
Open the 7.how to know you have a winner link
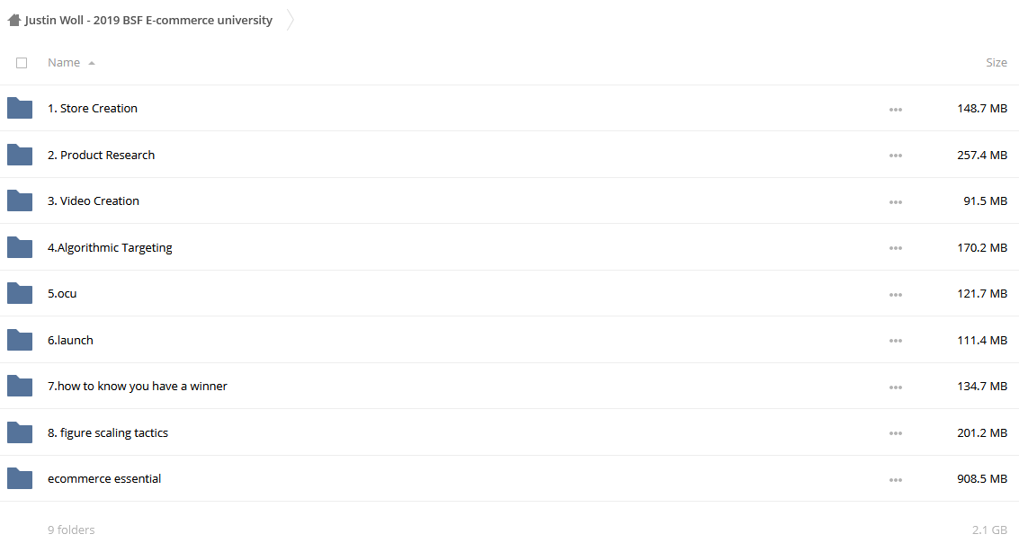click(137, 386)
